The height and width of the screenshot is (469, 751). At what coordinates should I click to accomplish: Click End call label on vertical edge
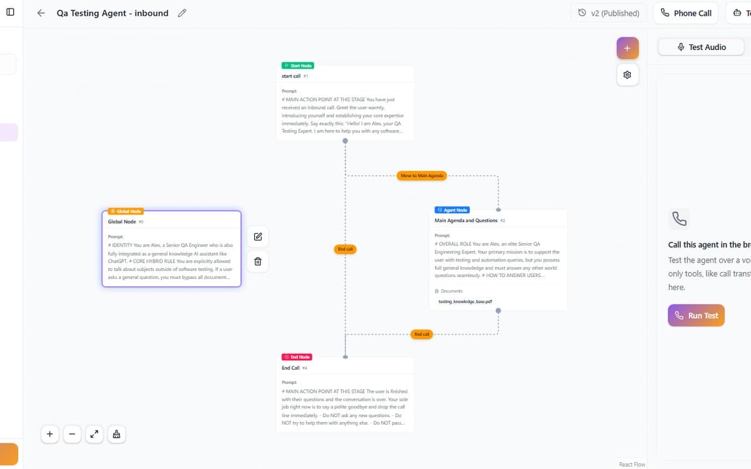345,250
